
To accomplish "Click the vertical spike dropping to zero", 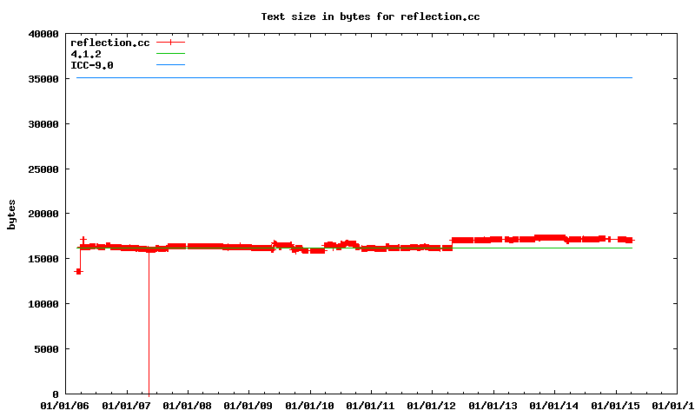I will (x=149, y=330).
